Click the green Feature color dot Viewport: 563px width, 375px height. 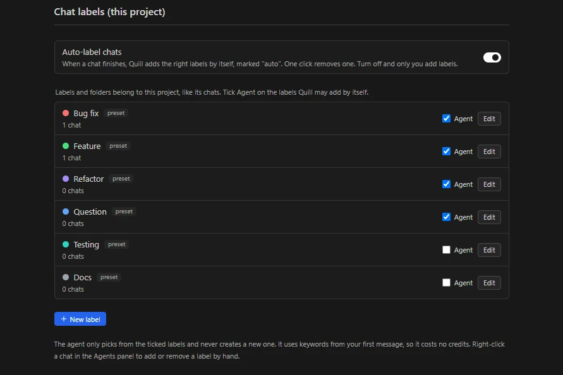[66, 146]
